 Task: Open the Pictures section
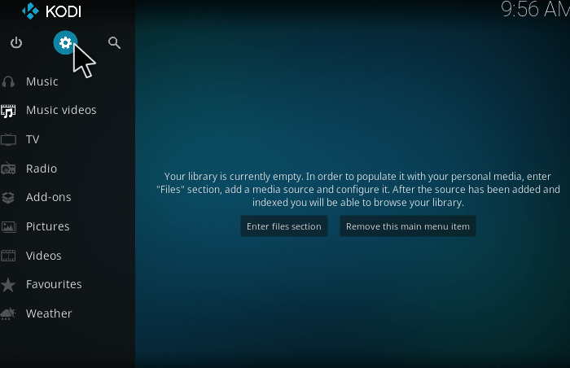click(x=47, y=226)
